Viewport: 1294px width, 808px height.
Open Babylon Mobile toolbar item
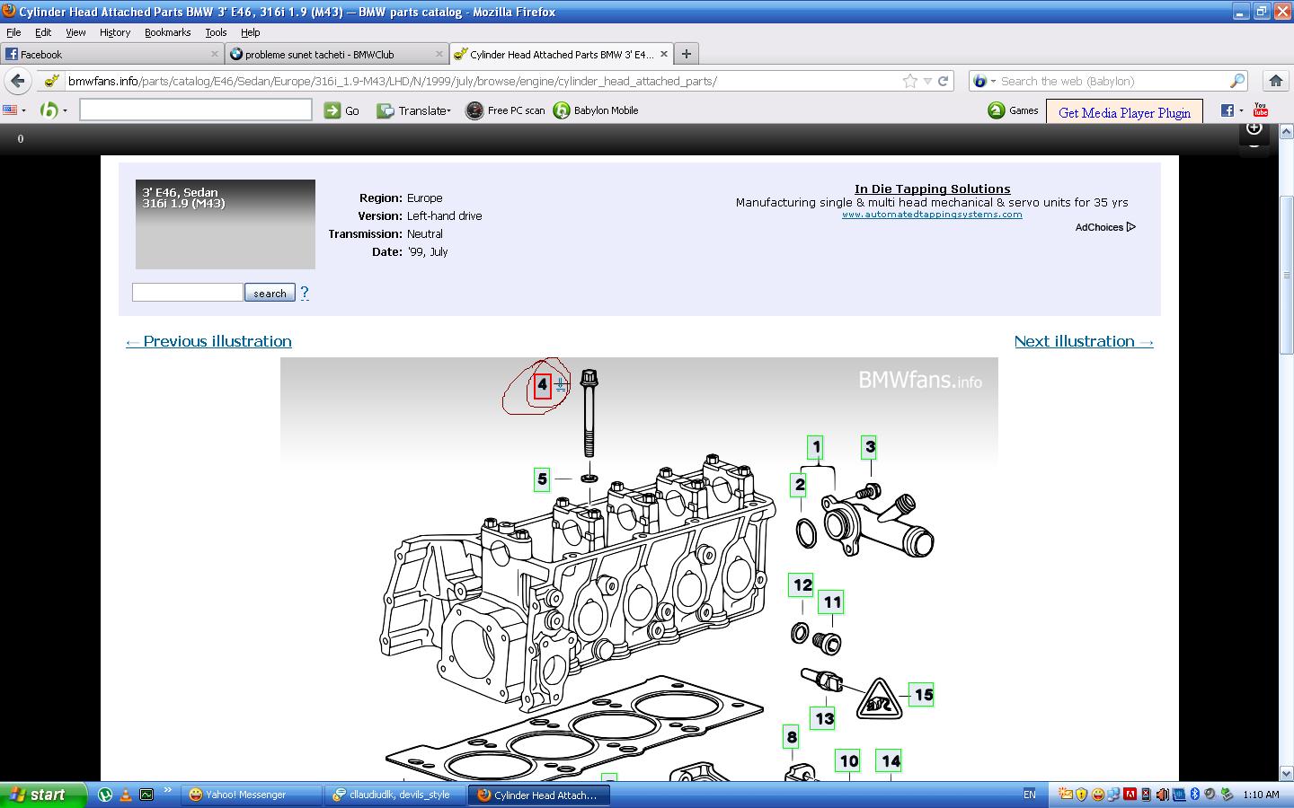tap(596, 110)
